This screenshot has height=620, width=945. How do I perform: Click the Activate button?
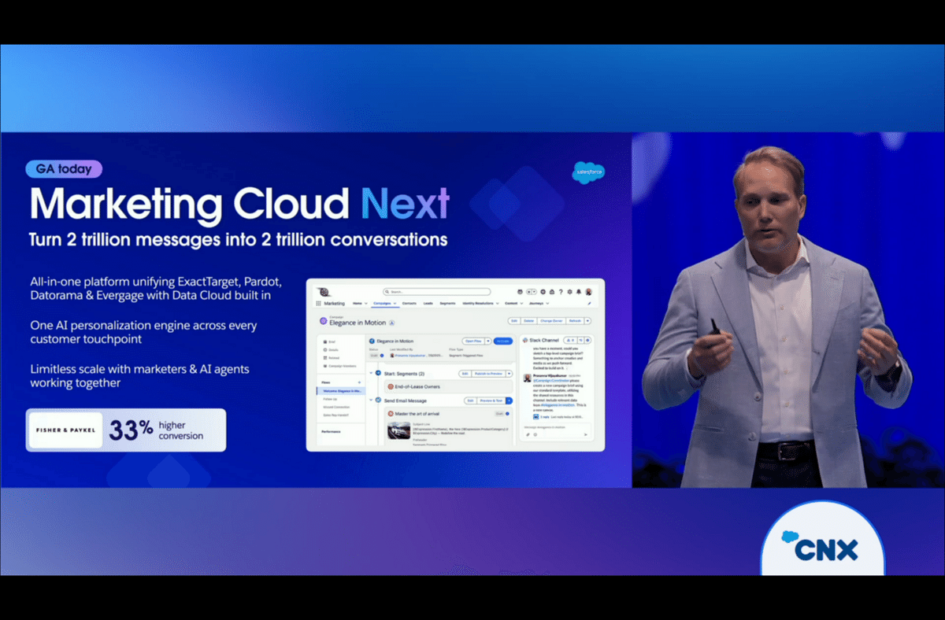point(503,341)
